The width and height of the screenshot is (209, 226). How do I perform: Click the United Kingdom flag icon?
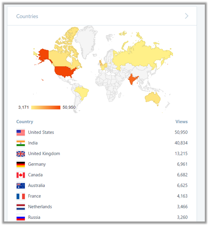(21, 154)
